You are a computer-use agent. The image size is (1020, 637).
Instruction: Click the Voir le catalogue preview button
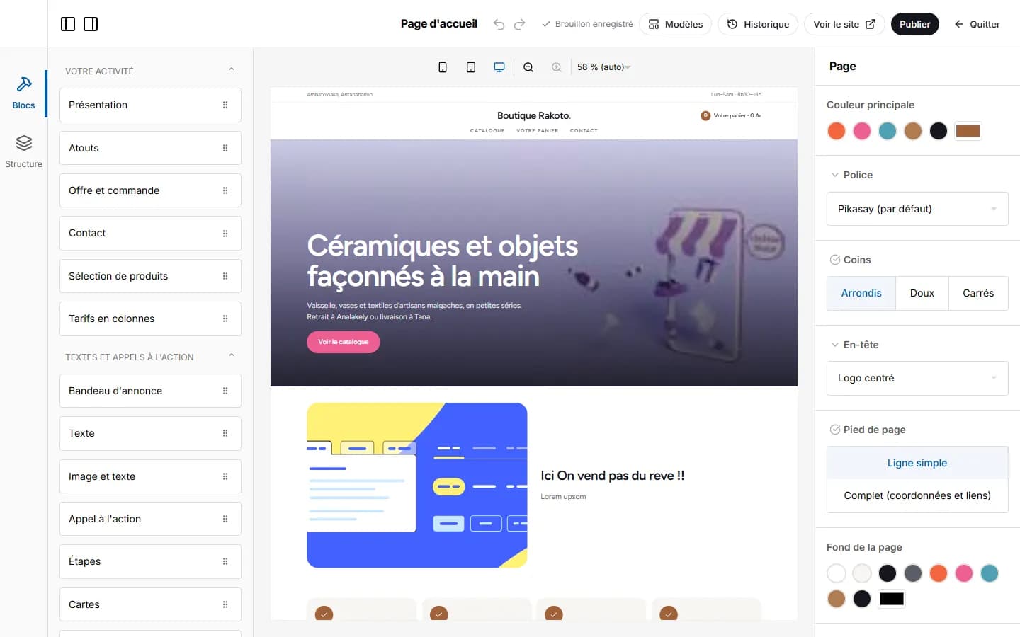pyautogui.click(x=344, y=342)
